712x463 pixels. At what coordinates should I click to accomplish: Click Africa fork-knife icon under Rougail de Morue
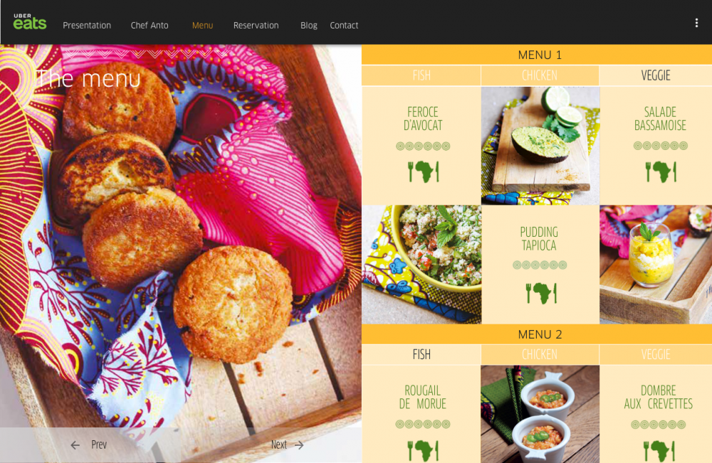point(423,450)
